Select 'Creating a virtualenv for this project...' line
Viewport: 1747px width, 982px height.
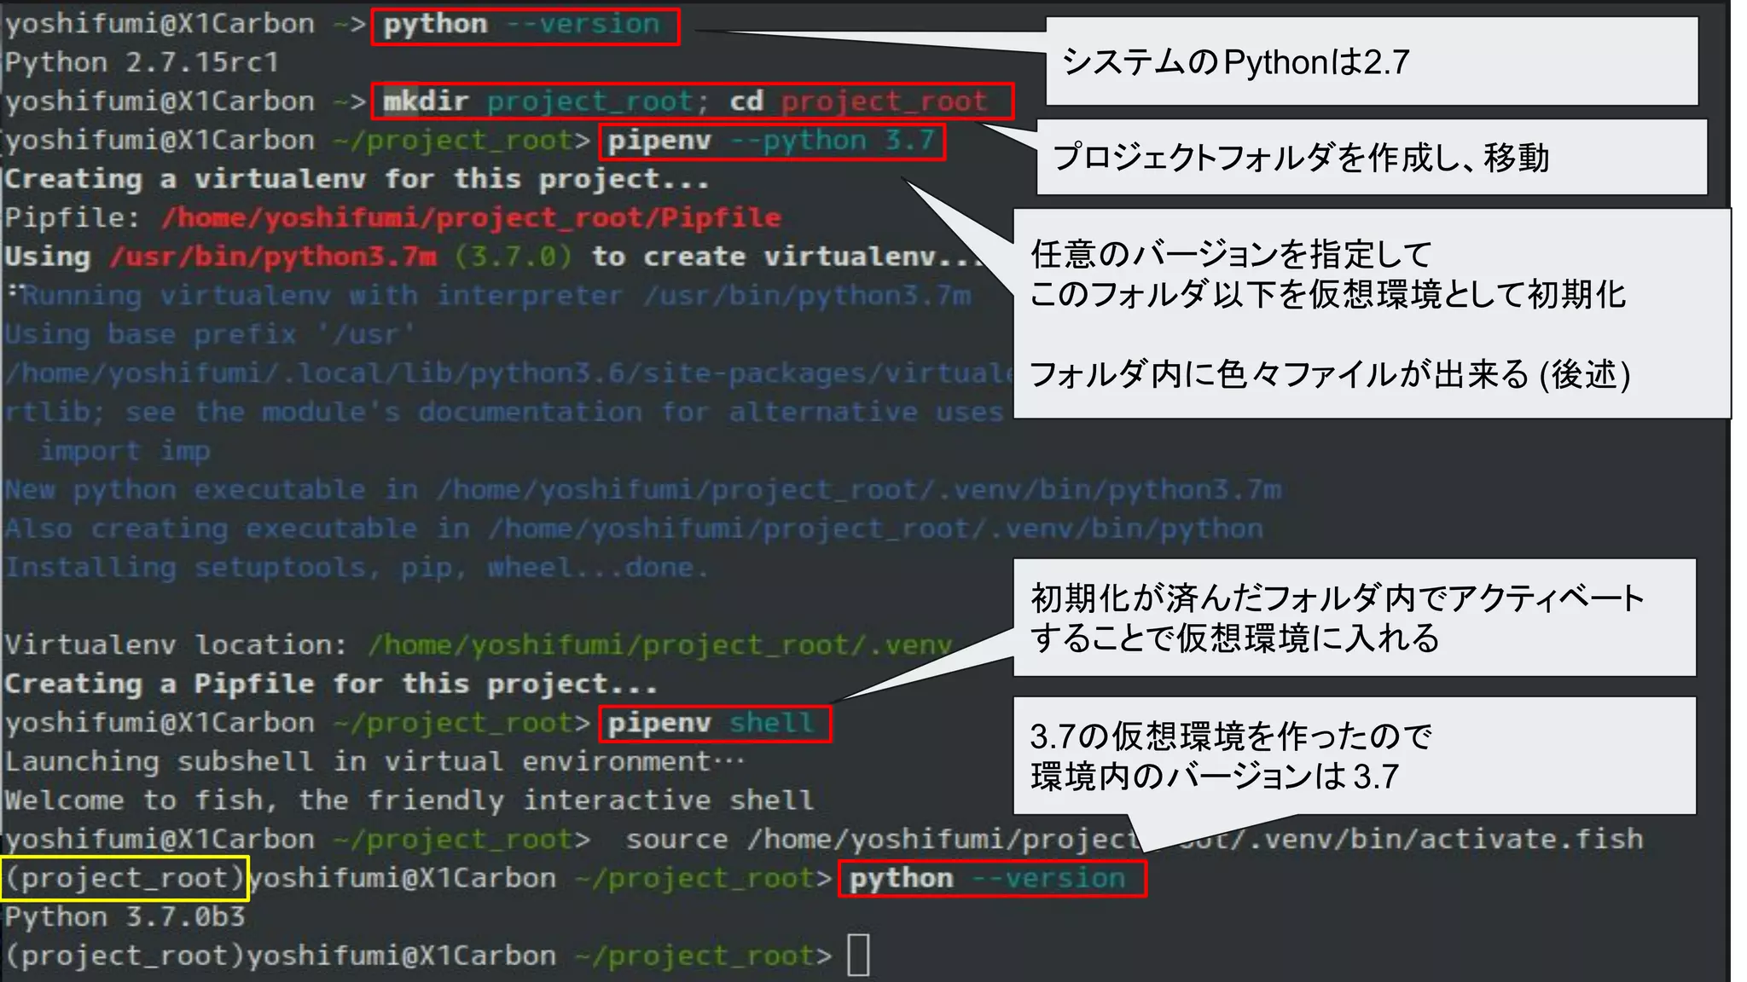[x=356, y=180]
